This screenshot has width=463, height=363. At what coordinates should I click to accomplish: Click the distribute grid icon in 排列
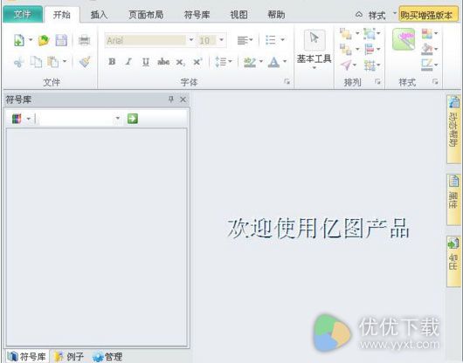pyautogui.click(x=370, y=65)
